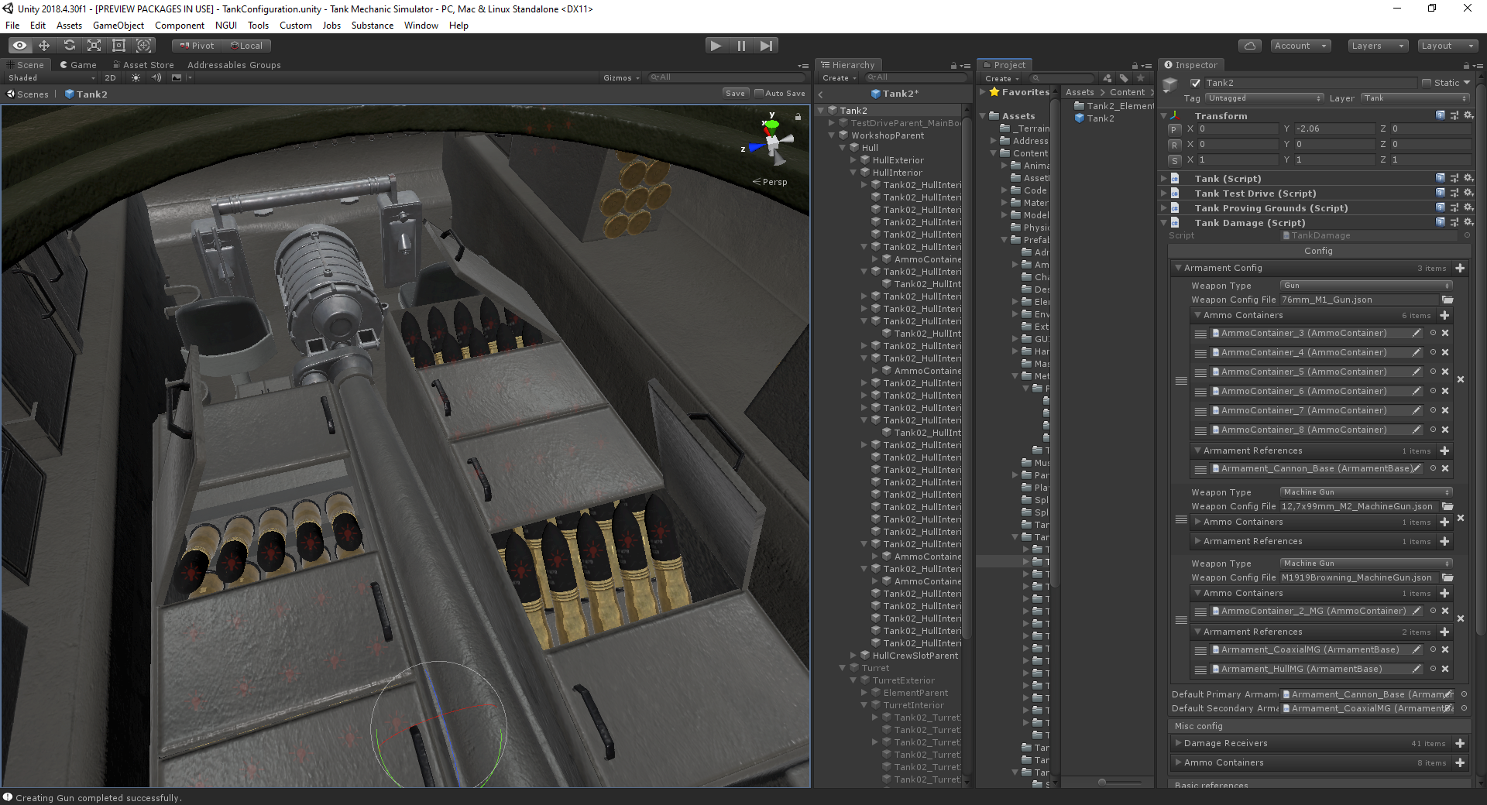The width and height of the screenshot is (1487, 805).
Task: Select the Rotate tool in the toolbar
Action: [69, 46]
